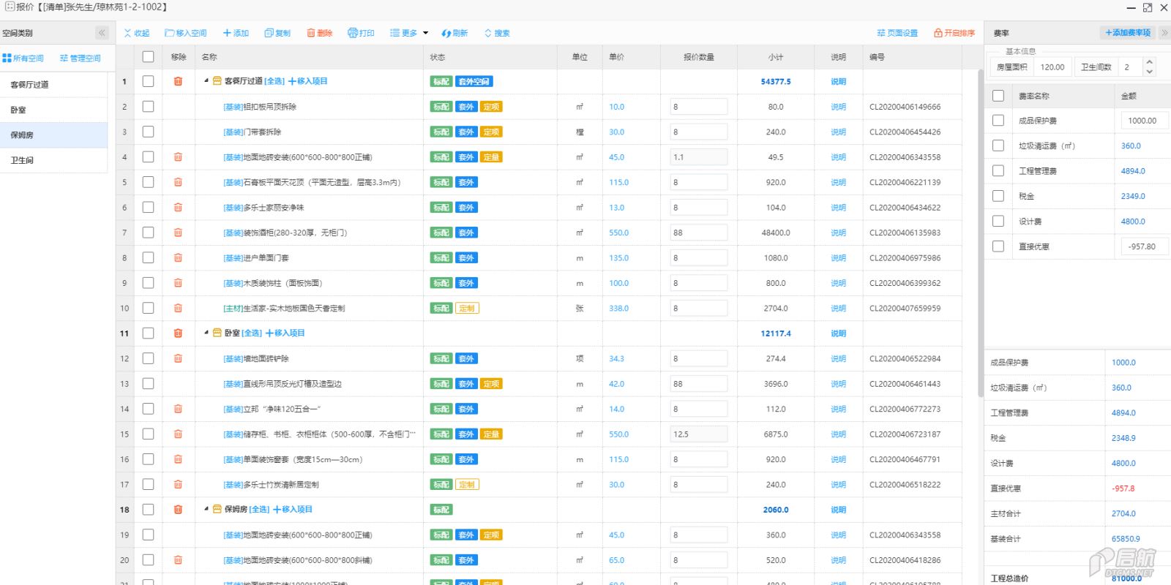Click the trash icon for 保姆房 group row
Viewport: 1171px width, 585px height.
click(x=178, y=510)
